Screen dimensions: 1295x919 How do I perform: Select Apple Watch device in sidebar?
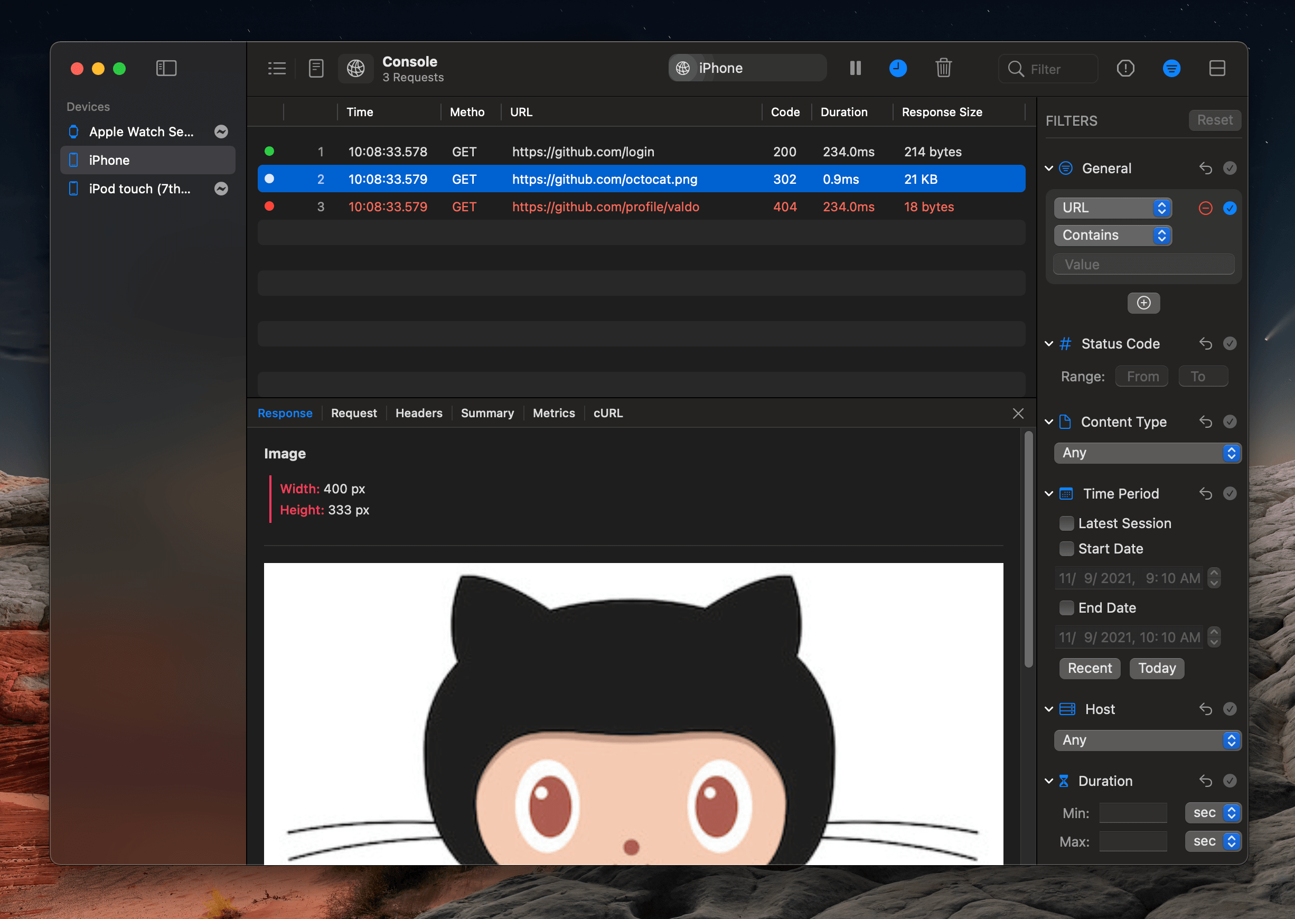pyautogui.click(x=148, y=132)
